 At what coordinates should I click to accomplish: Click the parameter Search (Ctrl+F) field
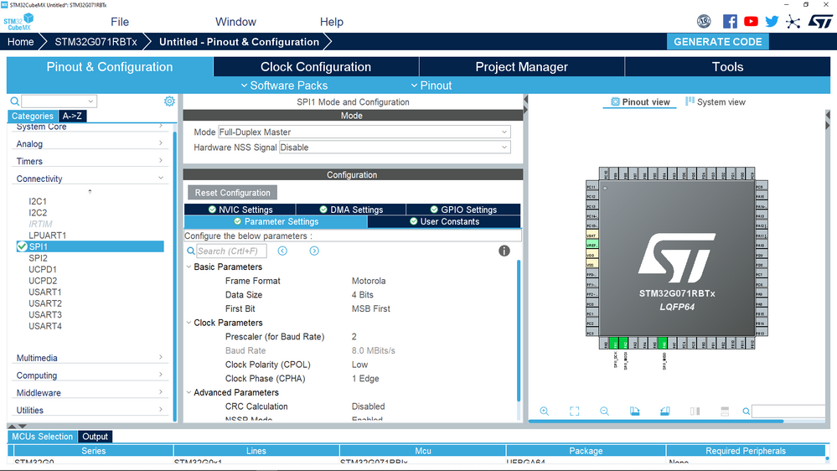tap(231, 251)
